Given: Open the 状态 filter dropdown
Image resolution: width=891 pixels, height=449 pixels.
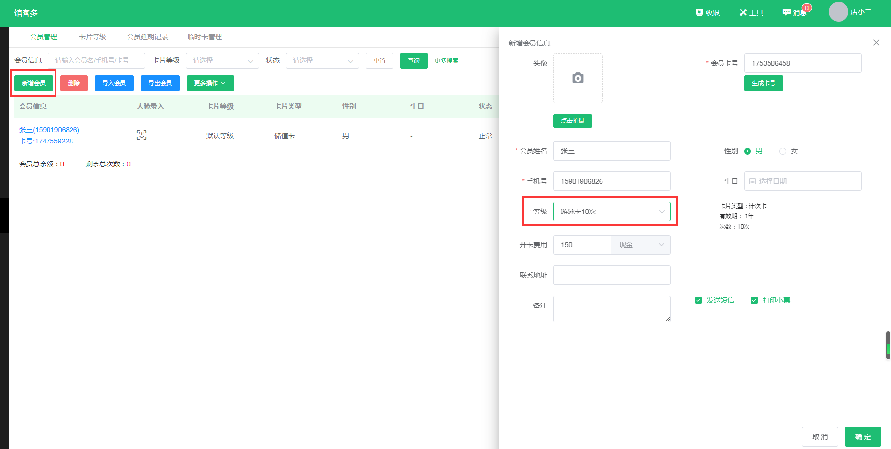Looking at the screenshot, I should pos(322,61).
